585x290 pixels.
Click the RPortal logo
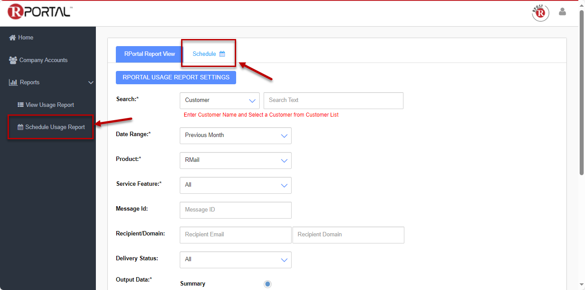pyautogui.click(x=39, y=12)
